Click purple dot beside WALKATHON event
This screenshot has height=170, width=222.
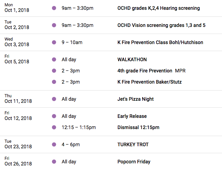54,59
